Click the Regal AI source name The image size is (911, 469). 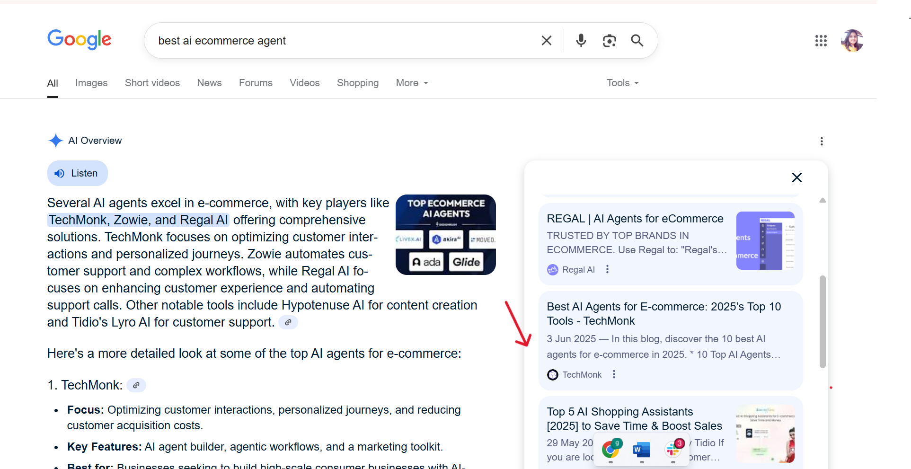[x=578, y=270]
